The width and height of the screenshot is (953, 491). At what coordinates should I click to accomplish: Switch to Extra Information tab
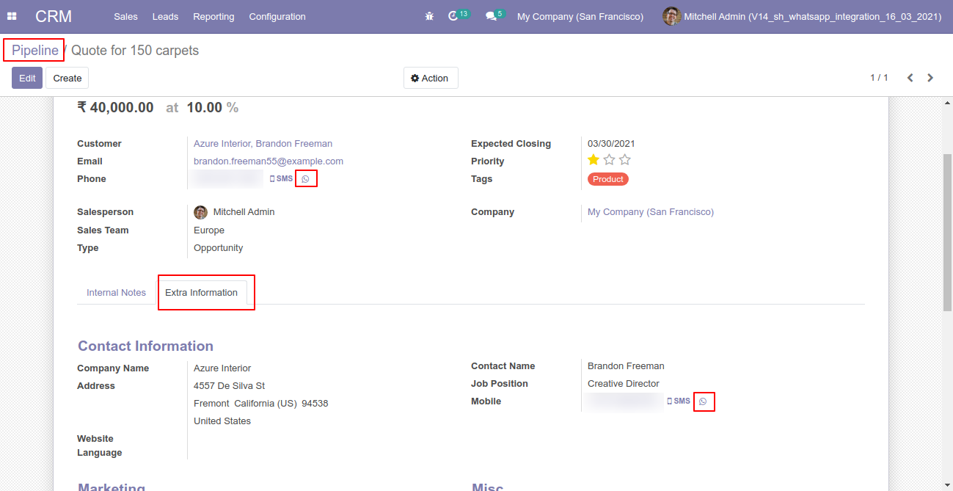(x=201, y=292)
